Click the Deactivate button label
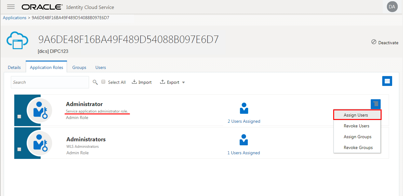 coord(388,43)
